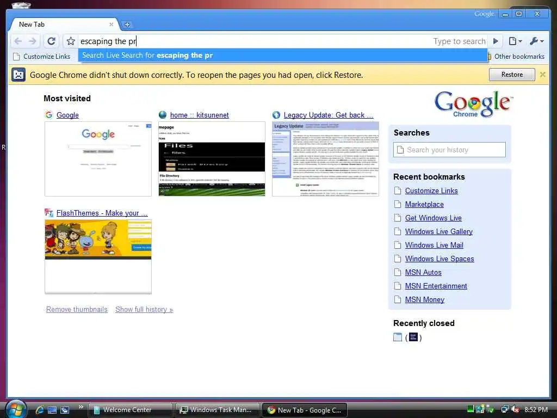This screenshot has height=418, width=557.
Task: Open the MSN Entertainment bookmark
Action: point(436,286)
